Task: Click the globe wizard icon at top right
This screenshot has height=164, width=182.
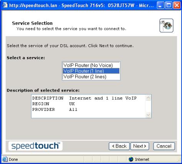Action: pyautogui.click(x=166, y=25)
